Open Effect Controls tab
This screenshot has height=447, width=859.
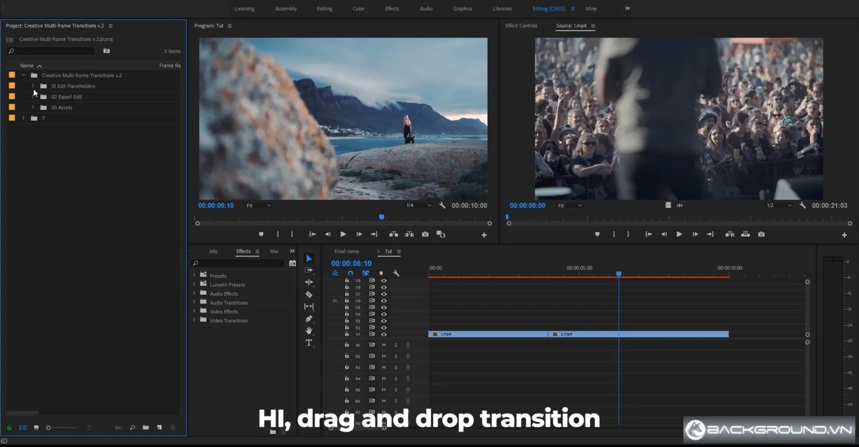tap(521, 26)
